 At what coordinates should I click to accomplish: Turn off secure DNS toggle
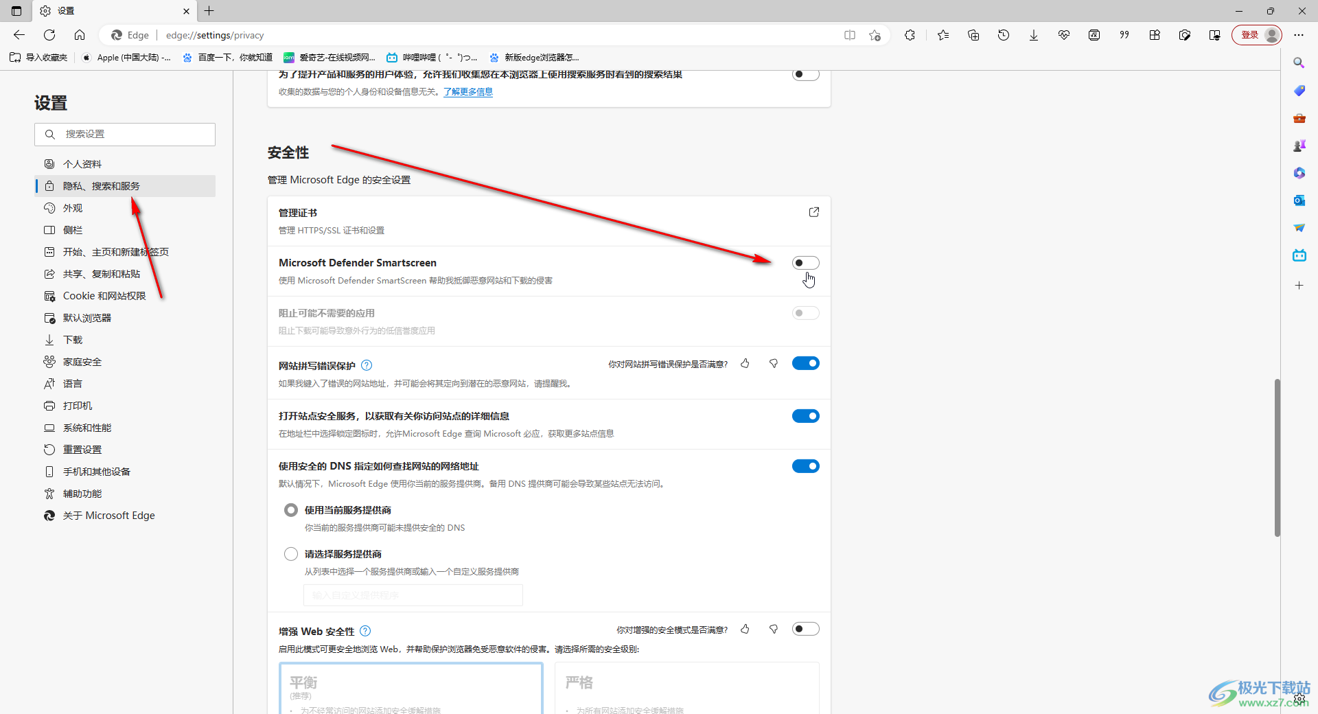[x=805, y=466]
